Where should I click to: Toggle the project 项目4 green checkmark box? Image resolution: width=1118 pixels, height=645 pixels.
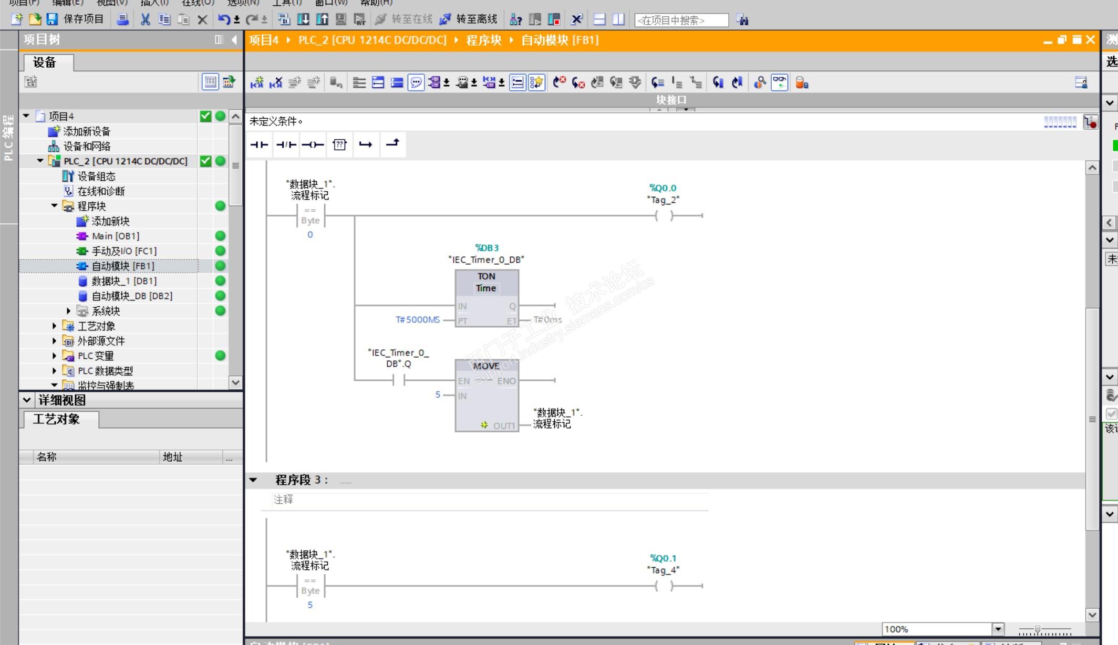click(x=205, y=116)
